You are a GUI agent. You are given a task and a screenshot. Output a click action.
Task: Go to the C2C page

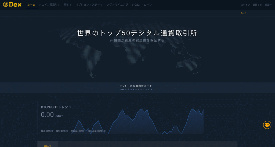(x=137, y=5)
